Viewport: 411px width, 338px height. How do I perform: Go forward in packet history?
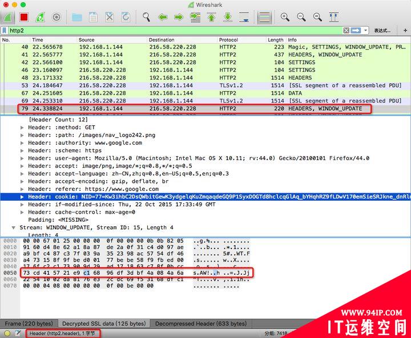179,17
